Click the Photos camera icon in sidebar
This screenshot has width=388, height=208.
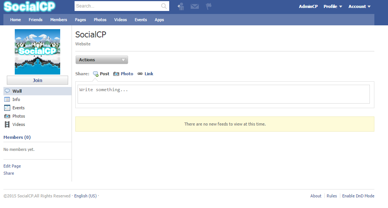coord(7,116)
